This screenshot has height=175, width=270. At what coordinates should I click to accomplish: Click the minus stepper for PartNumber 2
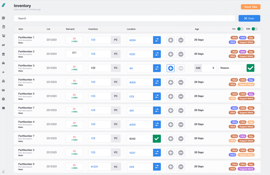click(181, 54)
